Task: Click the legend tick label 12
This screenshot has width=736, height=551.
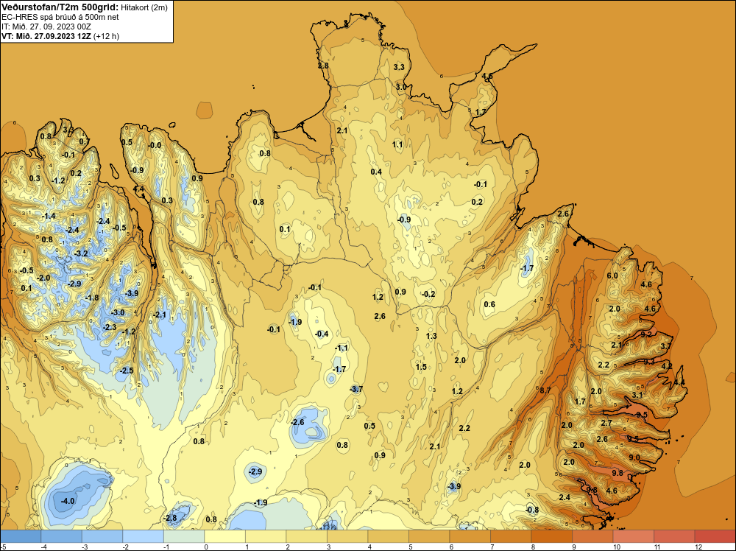Action: pyautogui.click(x=698, y=547)
